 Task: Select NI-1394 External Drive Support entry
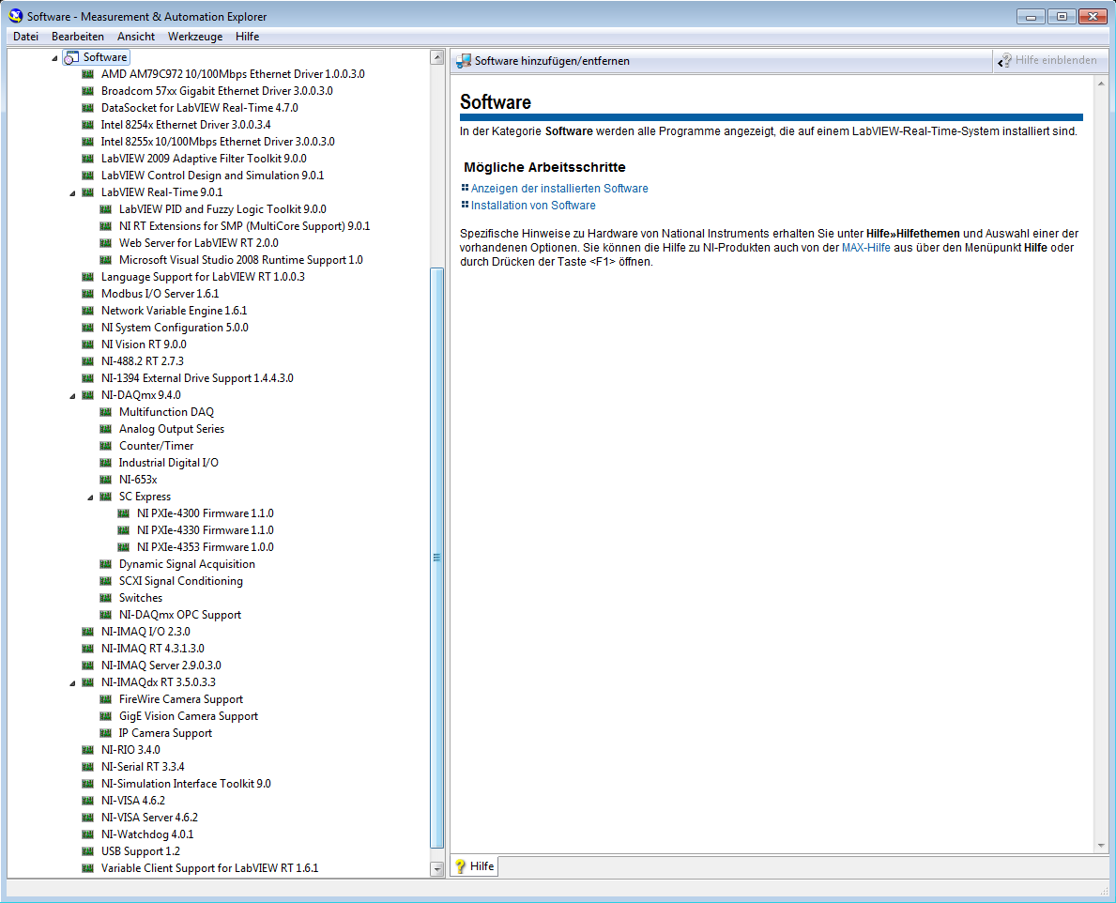(197, 378)
